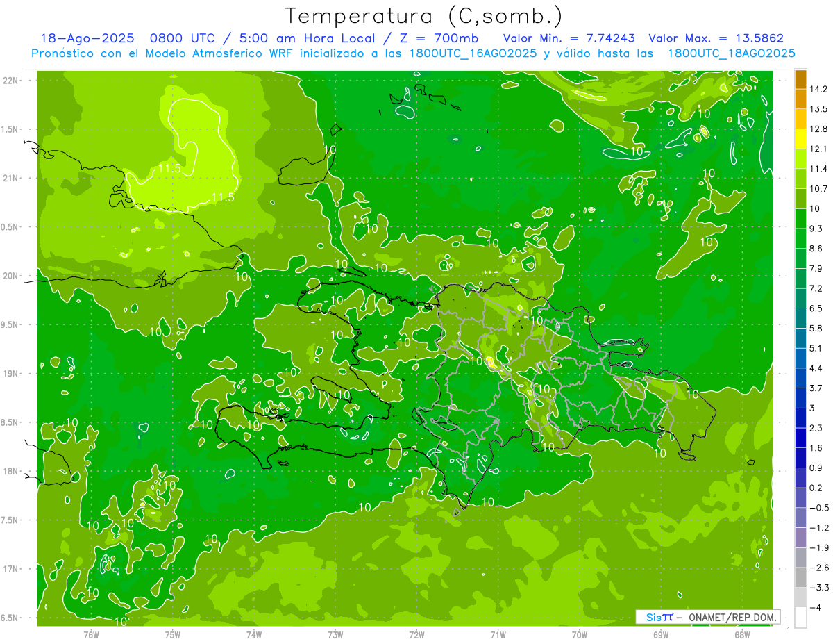Pick the dark orange swatch above 14.2
The height and width of the screenshot is (644, 833).
[x=800, y=79]
